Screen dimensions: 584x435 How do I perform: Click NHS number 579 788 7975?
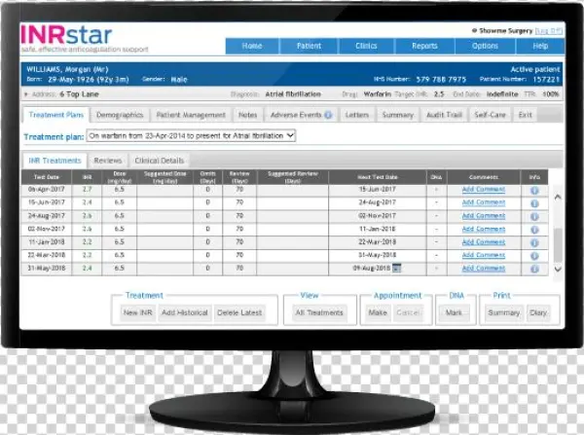tap(441, 80)
